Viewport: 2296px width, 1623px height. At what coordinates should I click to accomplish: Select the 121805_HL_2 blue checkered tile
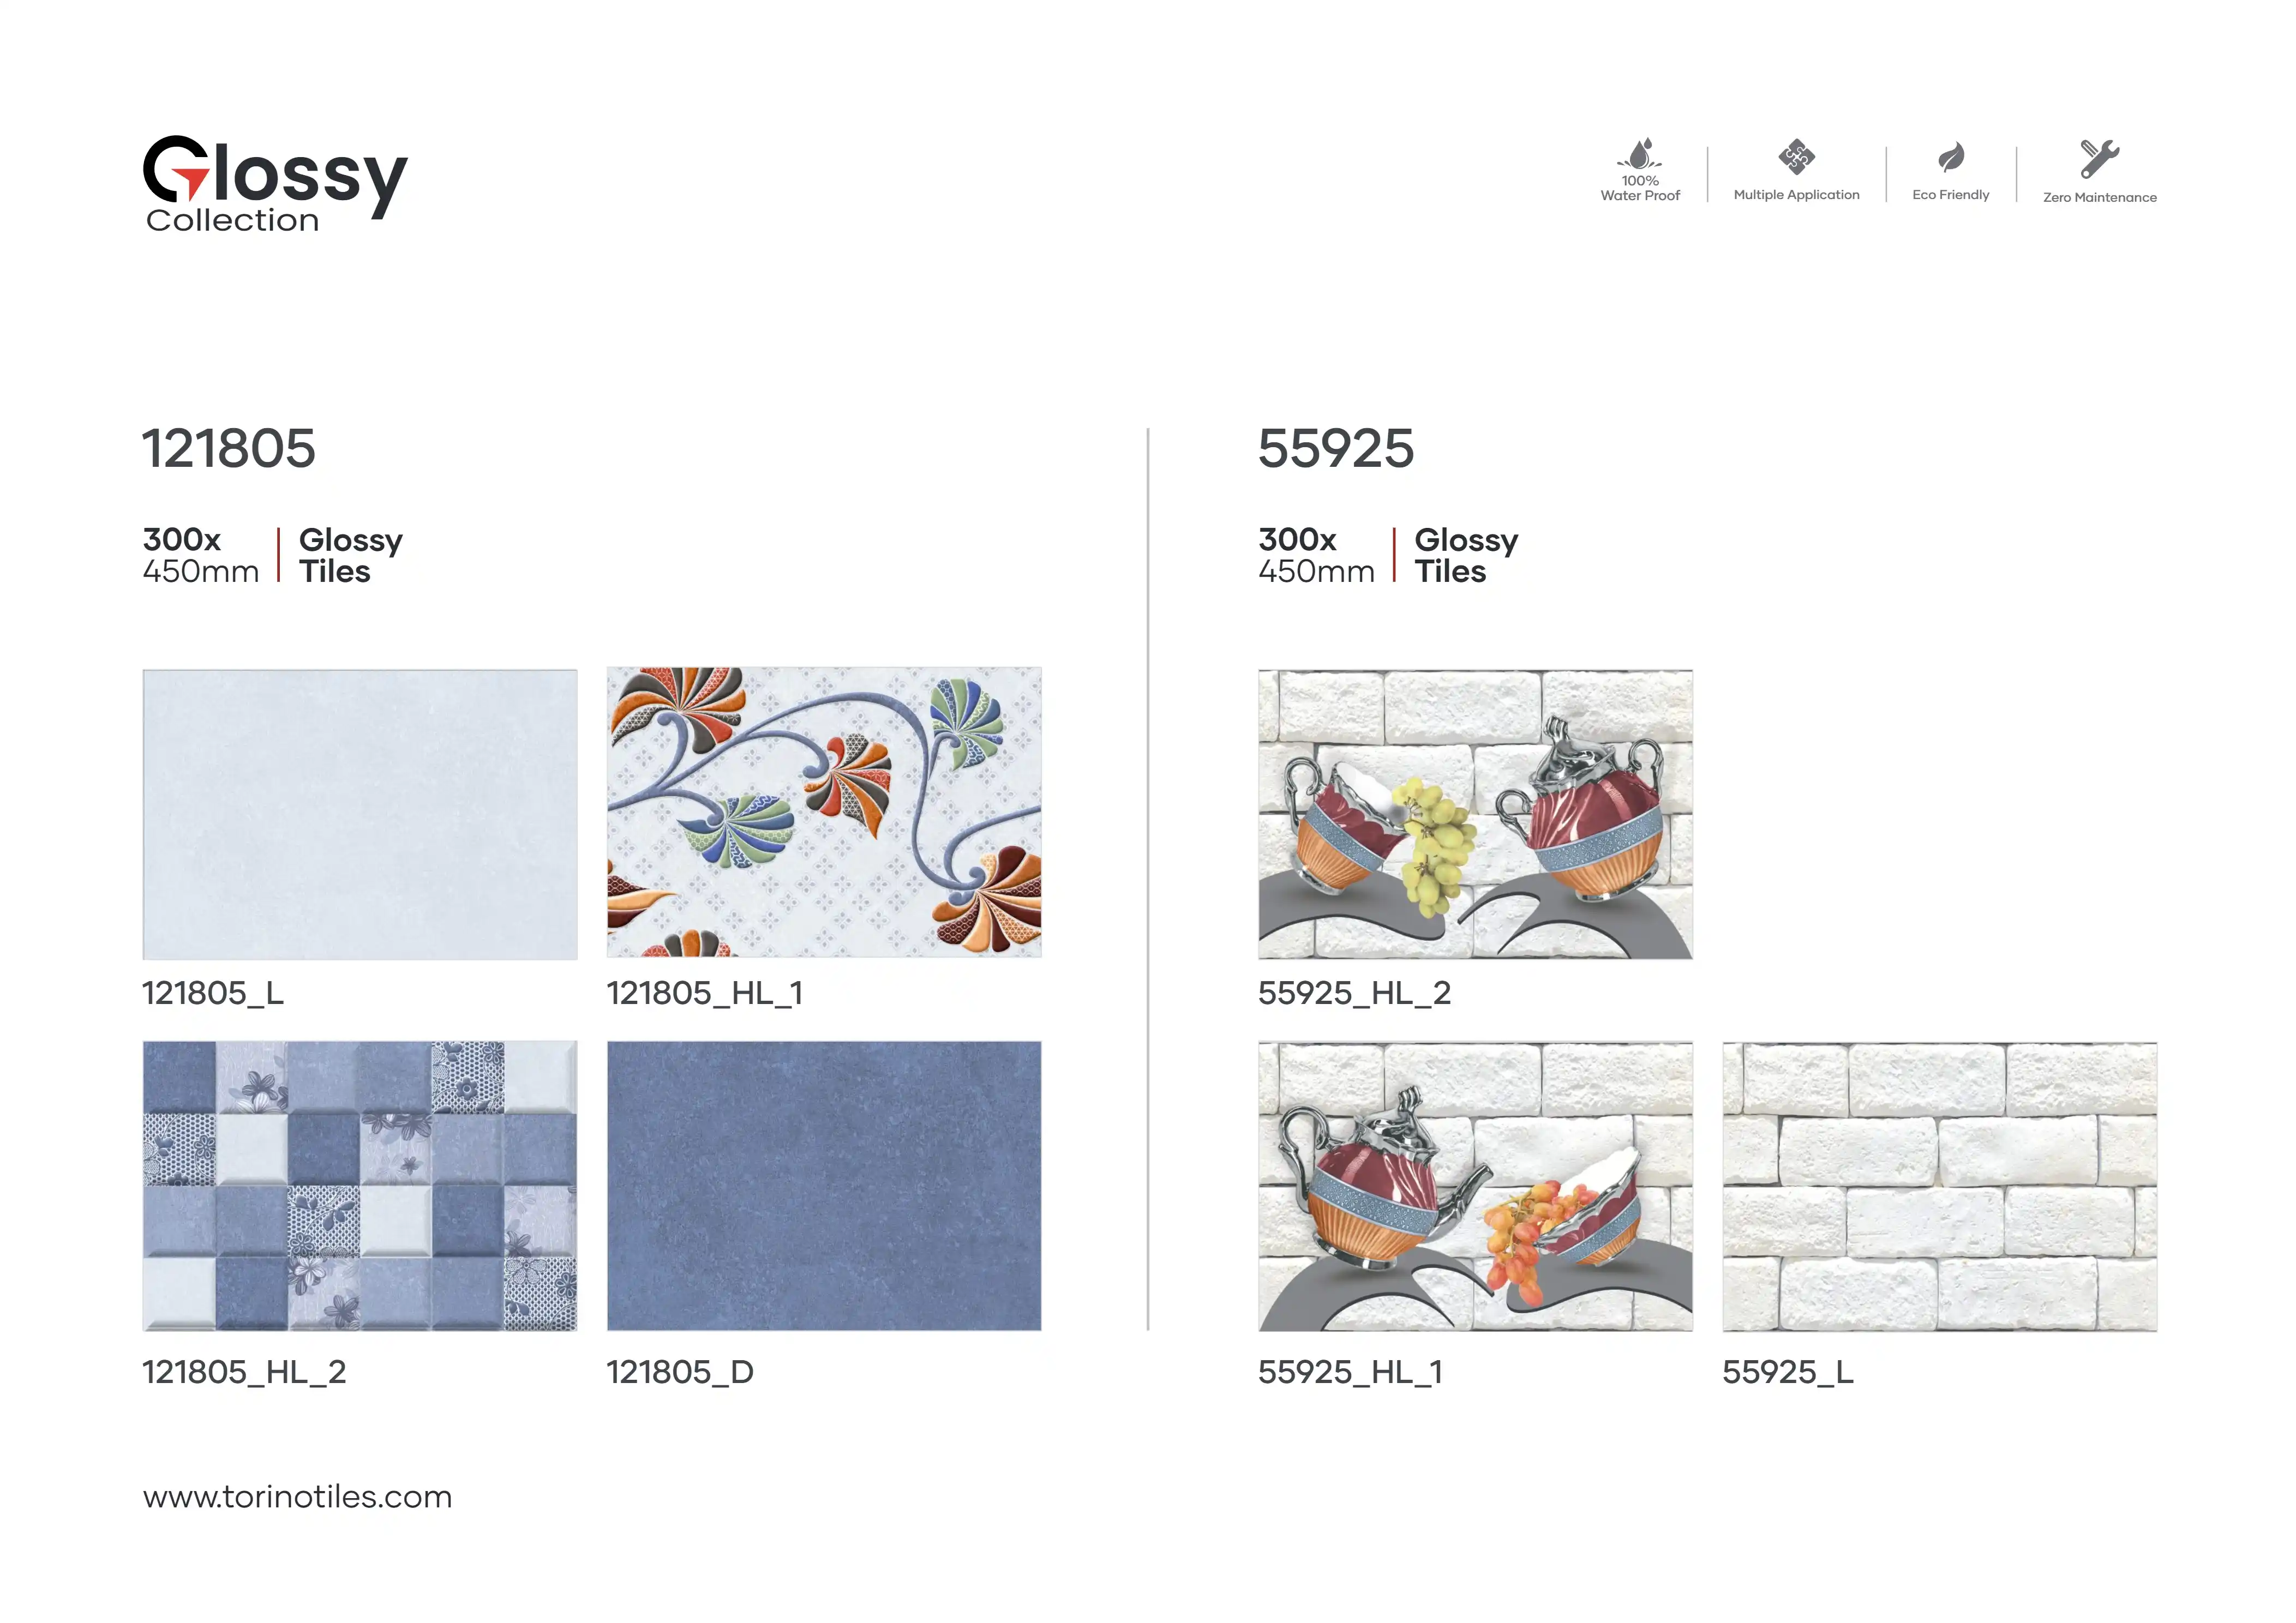tap(360, 1186)
